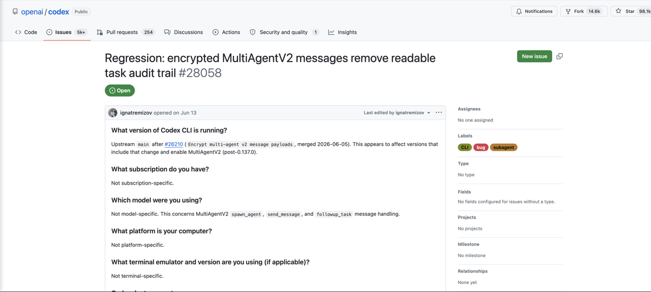Click 'What version of Codex CLI is running?' heading

pos(169,130)
